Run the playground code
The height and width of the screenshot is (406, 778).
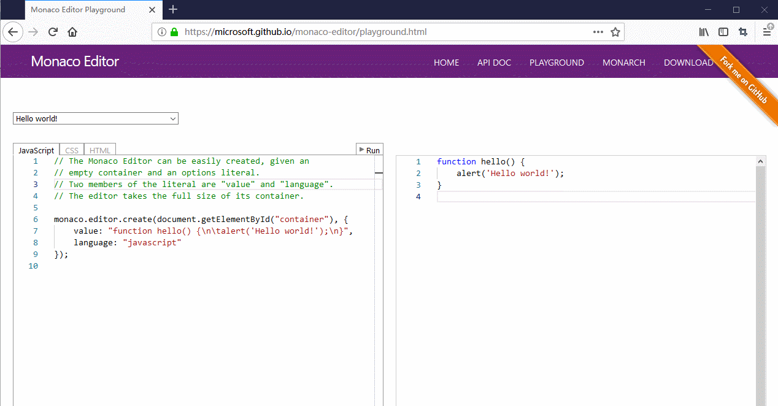point(369,149)
